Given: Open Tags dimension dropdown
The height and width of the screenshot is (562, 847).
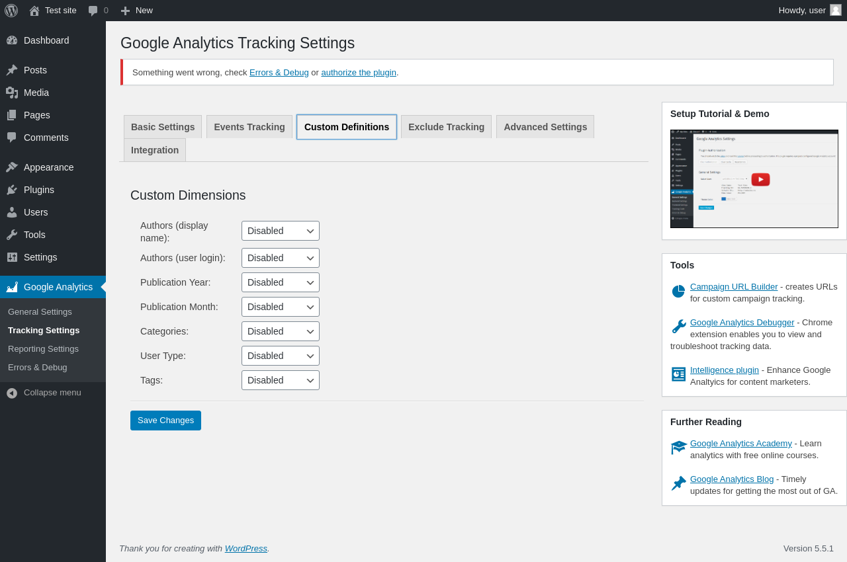Looking at the screenshot, I should click(x=281, y=380).
